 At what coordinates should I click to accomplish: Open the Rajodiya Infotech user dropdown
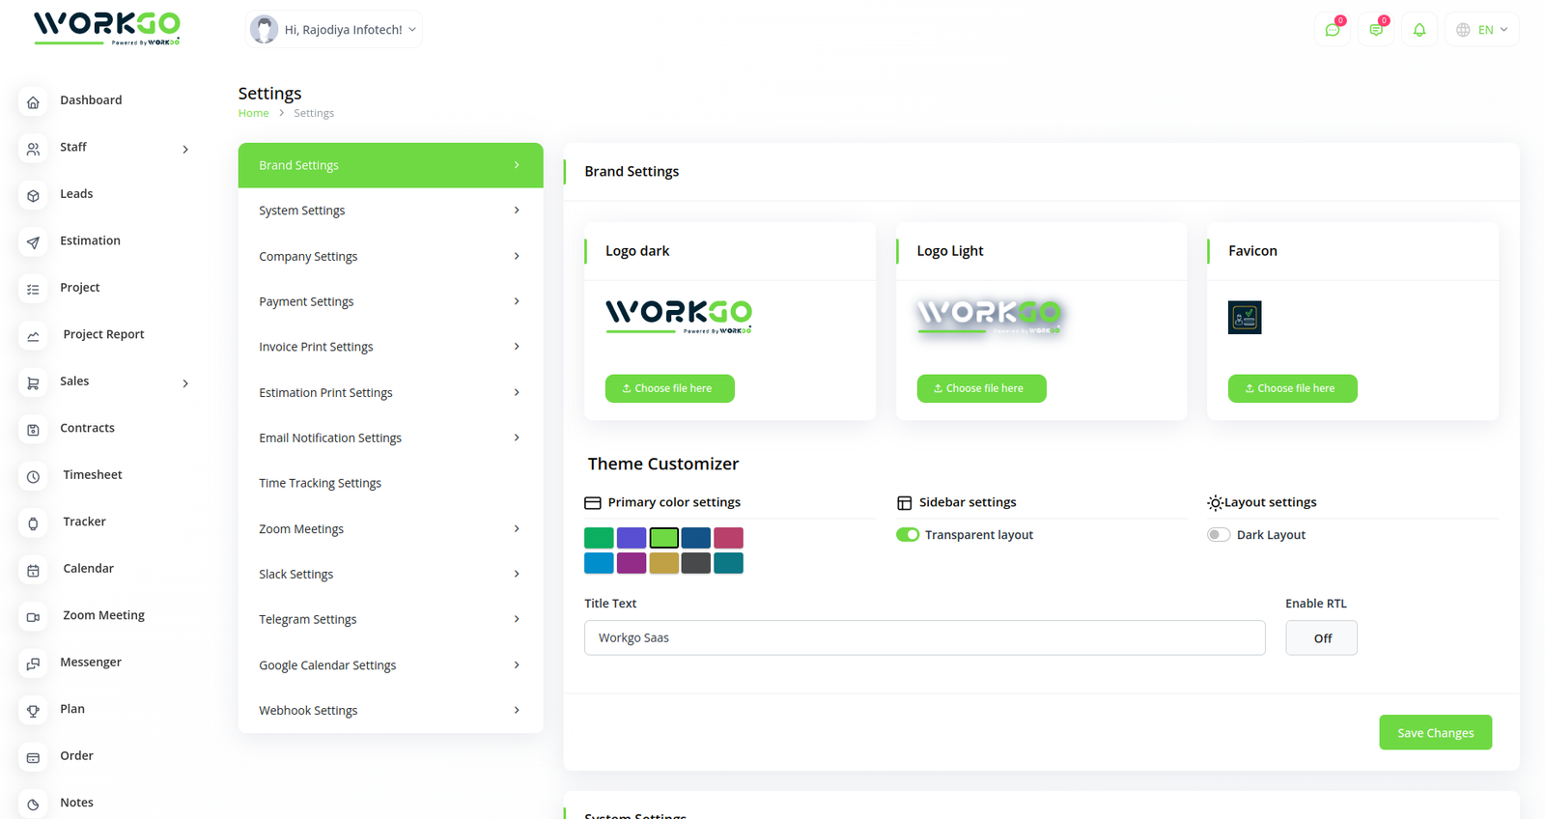pyautogui.click(x=334, y=30)
